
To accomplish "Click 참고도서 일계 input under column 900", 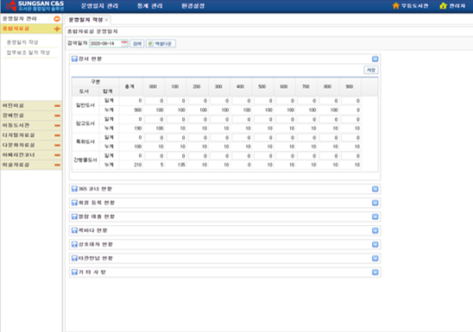I will point(350,119).
